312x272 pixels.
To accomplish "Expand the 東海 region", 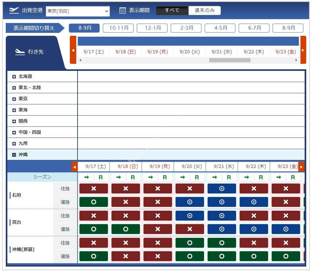I will tap(14, 110).
